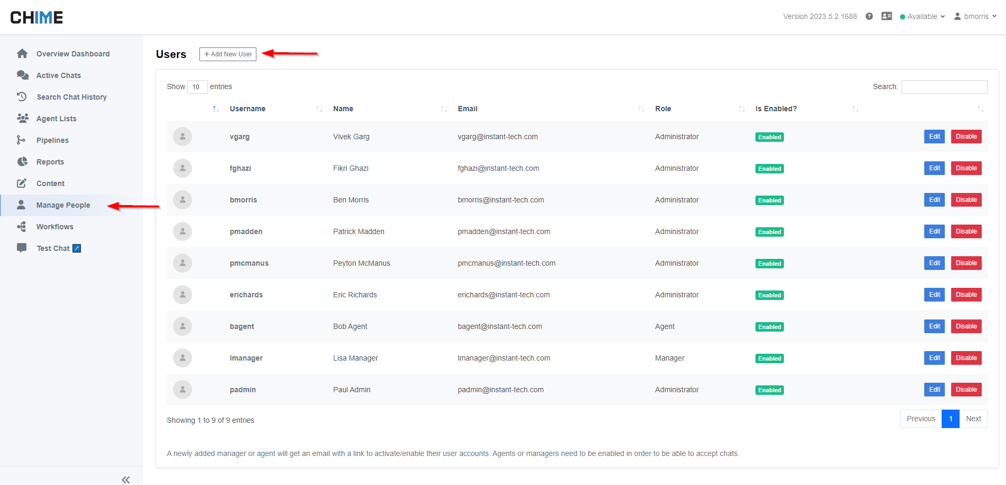
Task: Focus the Search input field
Action: click(x=944, y=87)
